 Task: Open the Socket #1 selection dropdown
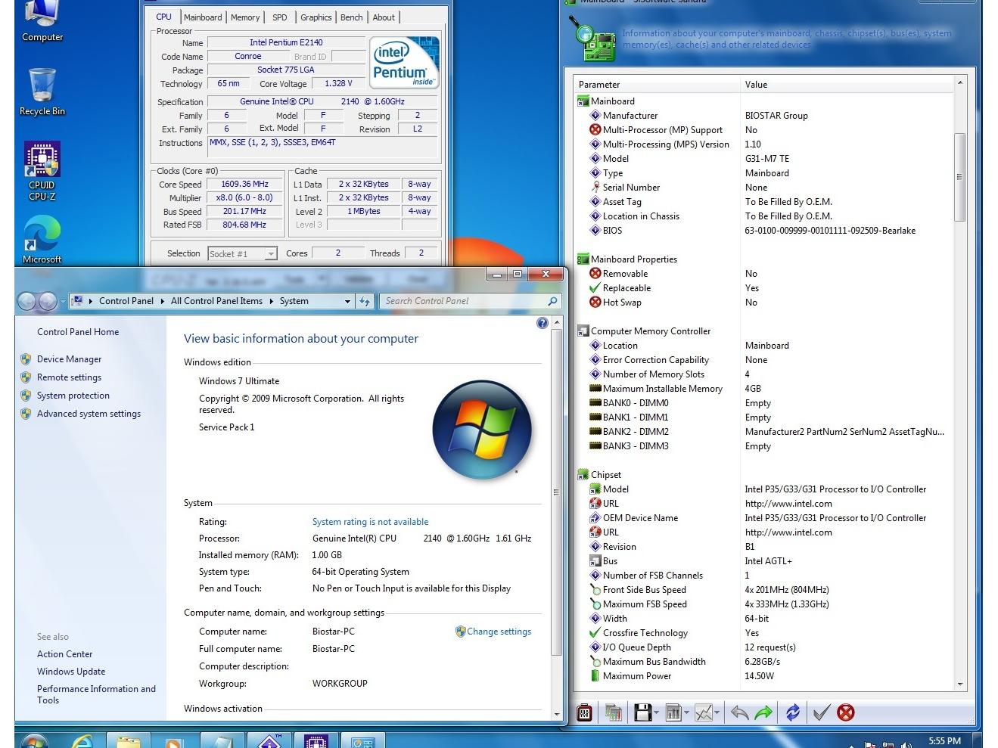pos(270,254)
